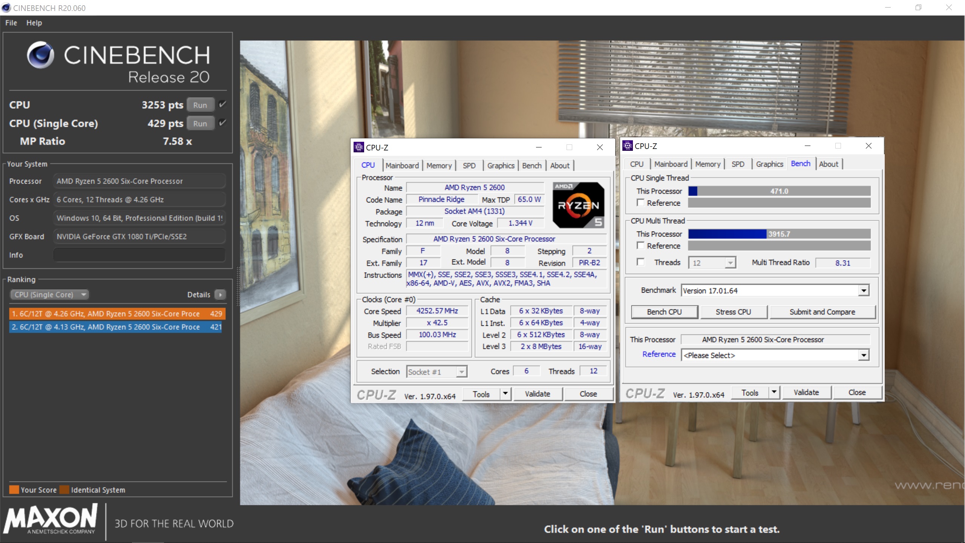Click the Processor name field in Your System

(x=139, y=181)
